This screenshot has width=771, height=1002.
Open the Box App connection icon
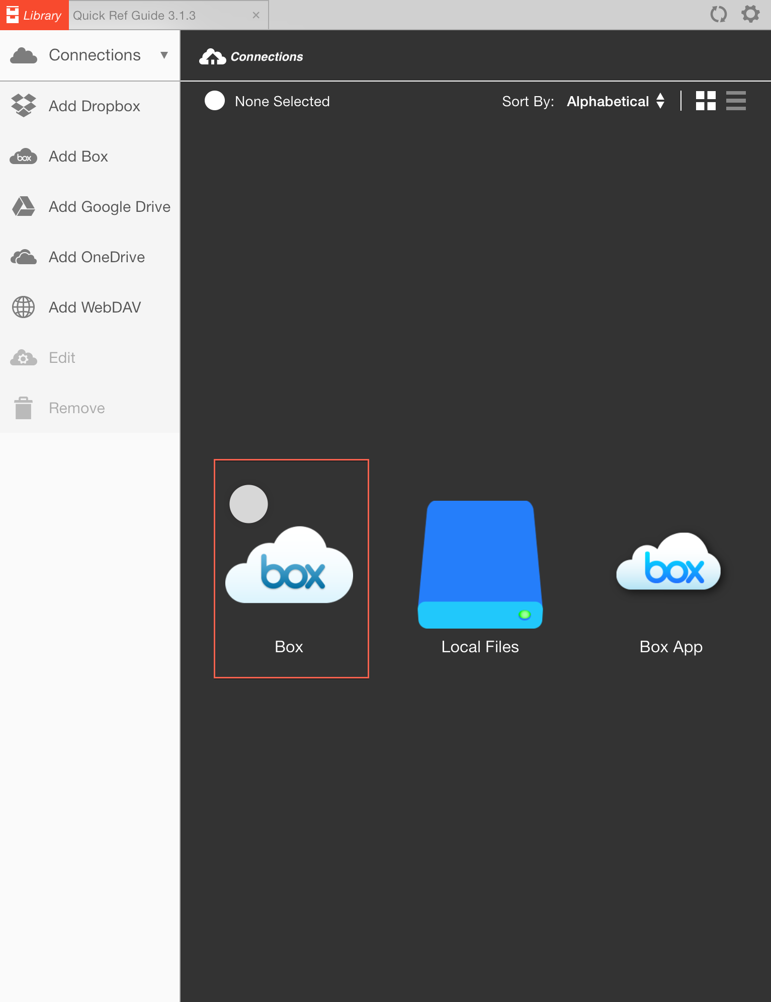click(x=669, y=561)
